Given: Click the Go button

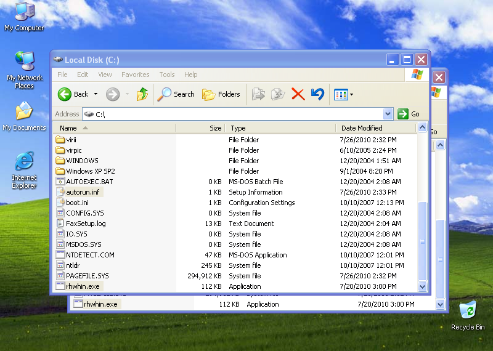Looking at the screenshot, I should click(409, 114).
